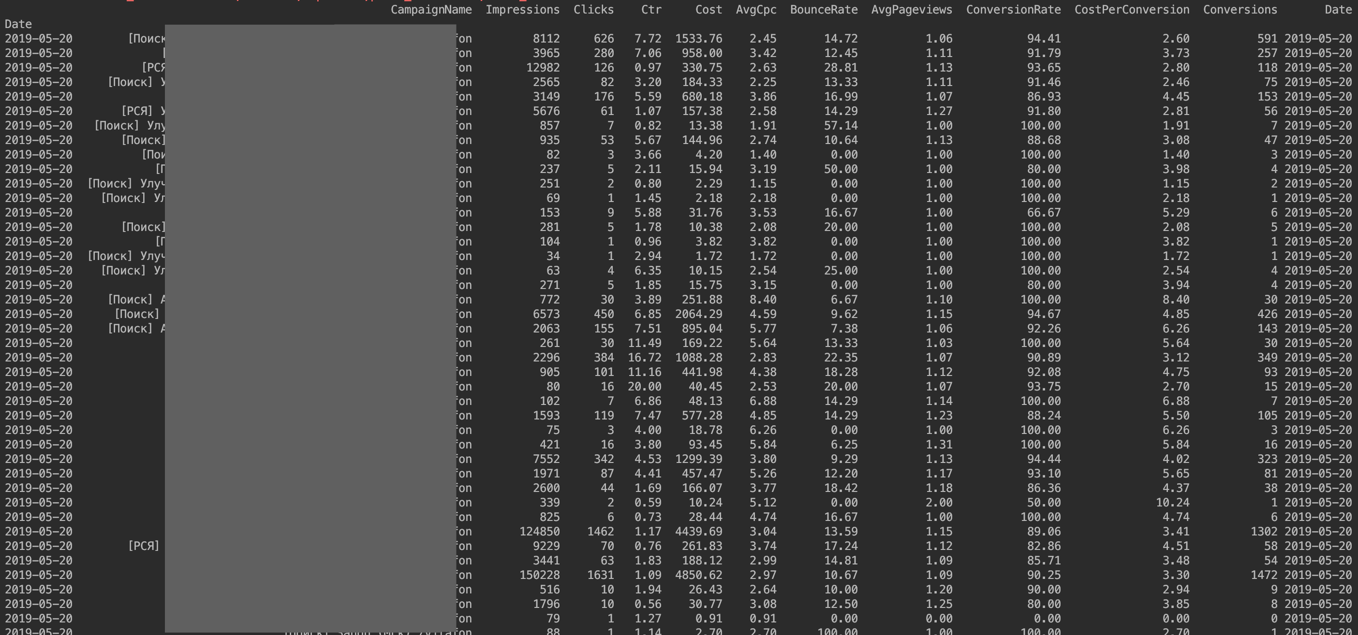The width and height of the screenshot is (1358, 635).
Task: Select the Conversions value 591
Action: tap(1267, 39)
